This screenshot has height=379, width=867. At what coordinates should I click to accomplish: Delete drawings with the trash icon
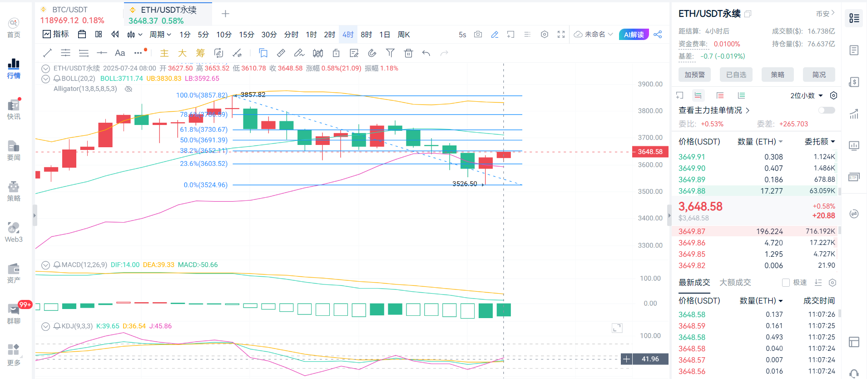click(x=408, y=53)
